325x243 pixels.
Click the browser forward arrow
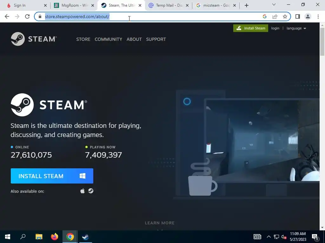(x=17, y=16)
